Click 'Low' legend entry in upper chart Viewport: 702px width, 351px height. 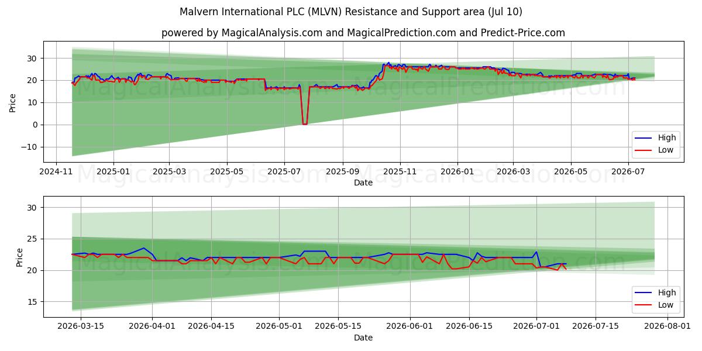[666, 150]
